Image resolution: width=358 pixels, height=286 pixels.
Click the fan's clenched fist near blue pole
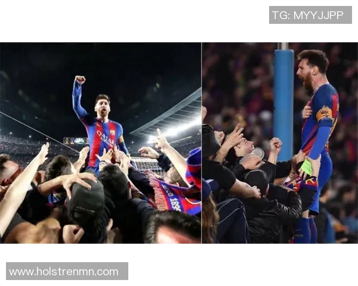[276, 145]
